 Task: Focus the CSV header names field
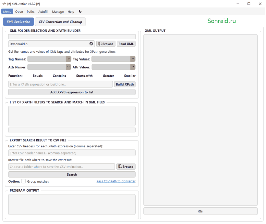72,153
